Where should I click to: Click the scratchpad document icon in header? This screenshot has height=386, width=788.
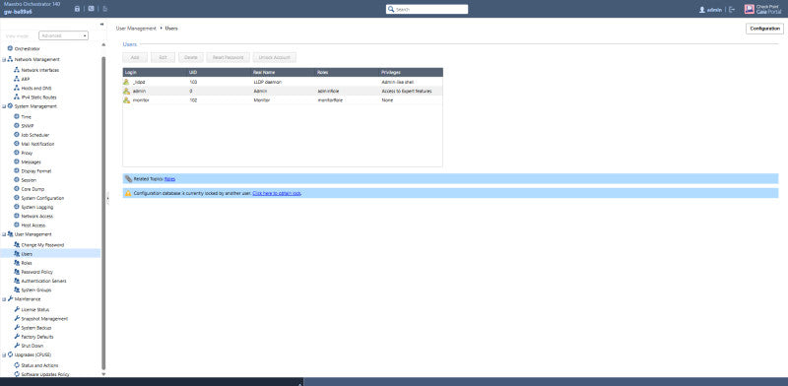[105, 9]
